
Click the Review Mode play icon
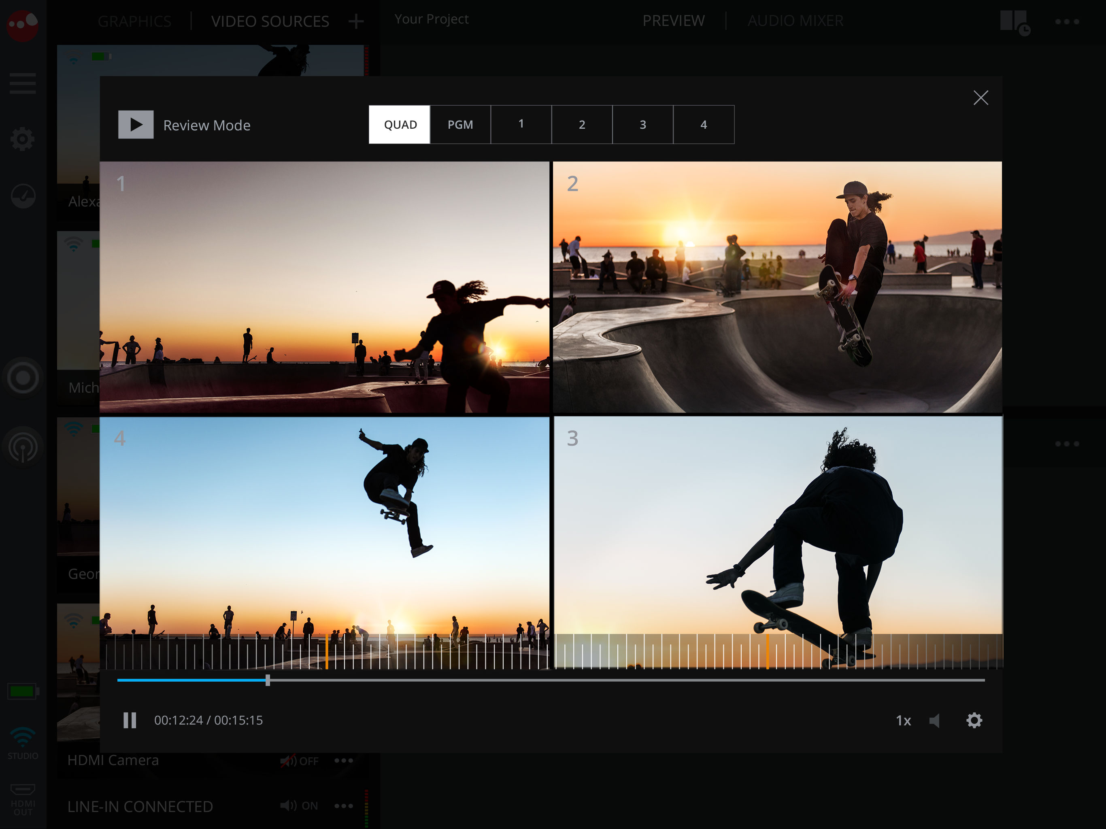pyautogui.click(x=136, y=125)
